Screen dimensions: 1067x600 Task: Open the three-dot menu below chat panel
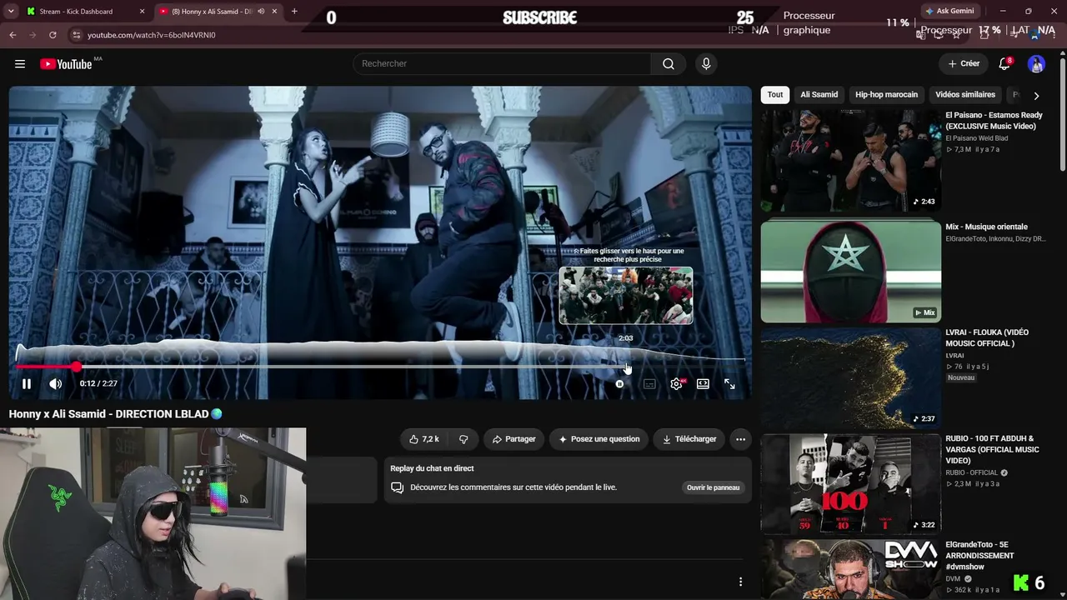[740, 582]
